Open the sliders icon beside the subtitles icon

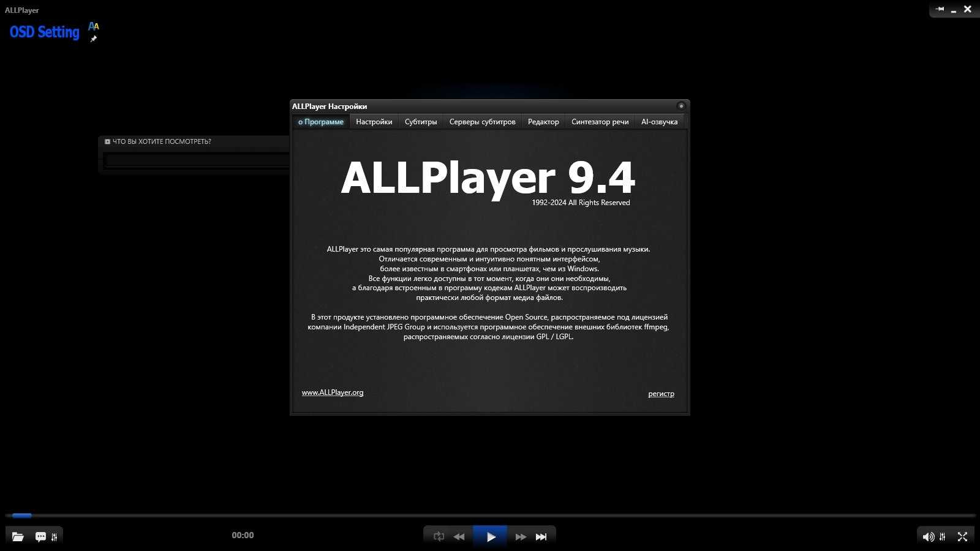click(x=55, y=537)
